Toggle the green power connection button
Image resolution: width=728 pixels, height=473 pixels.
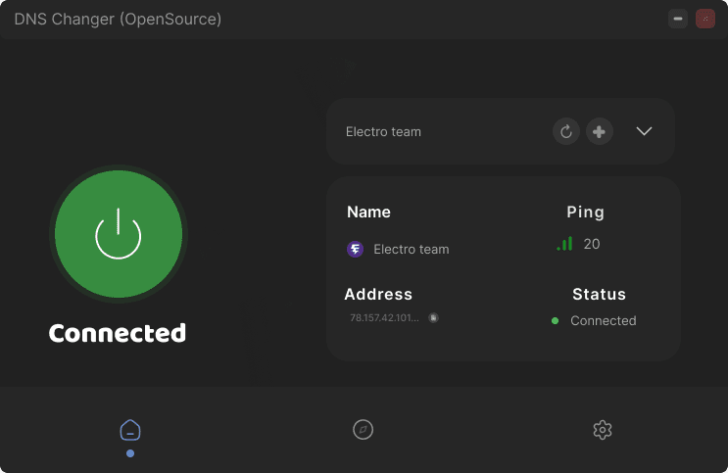pos(118,231)
